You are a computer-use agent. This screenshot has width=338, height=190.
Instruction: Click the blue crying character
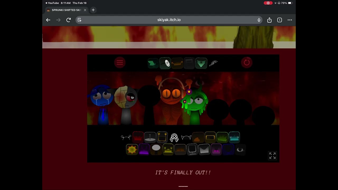pyautogui.click(x=102, y=104)
